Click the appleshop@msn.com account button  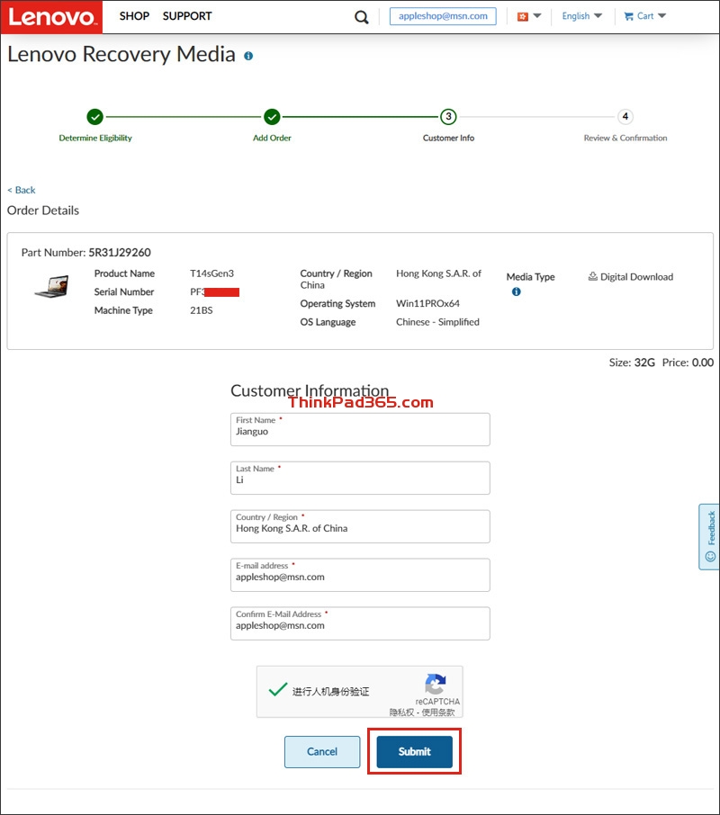(x=443, y=16)
